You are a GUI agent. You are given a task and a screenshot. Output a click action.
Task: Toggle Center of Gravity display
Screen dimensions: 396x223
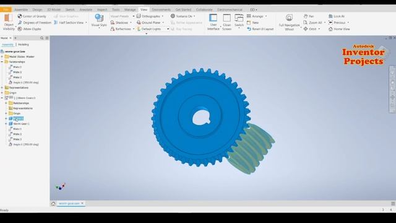pos(32,16)
